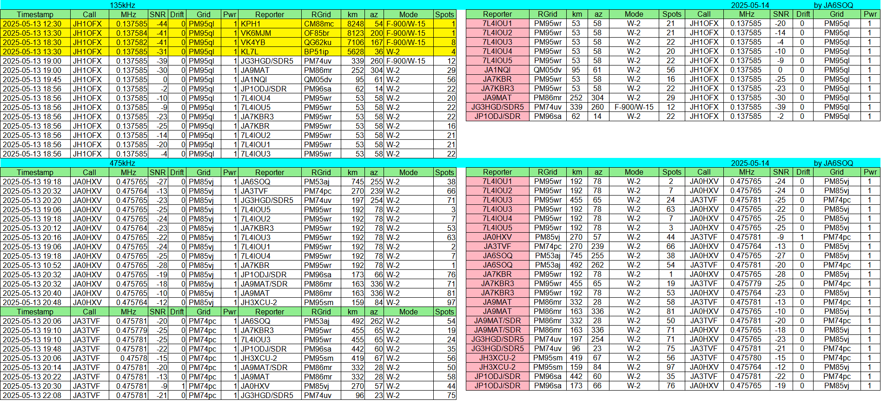This screenshot has width=887, height=405.
Task: Select the KPH1 reporter cell
Action: coord(270,24)
